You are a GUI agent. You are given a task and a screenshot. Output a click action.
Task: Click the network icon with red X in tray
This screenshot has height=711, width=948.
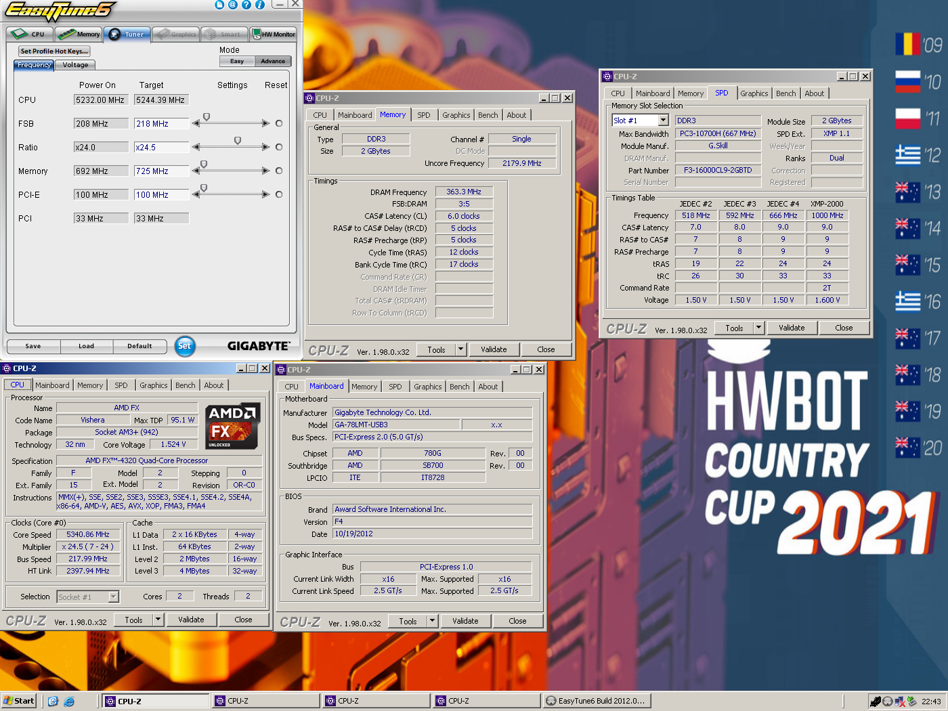pyautogui.click(x=900, y=702)
